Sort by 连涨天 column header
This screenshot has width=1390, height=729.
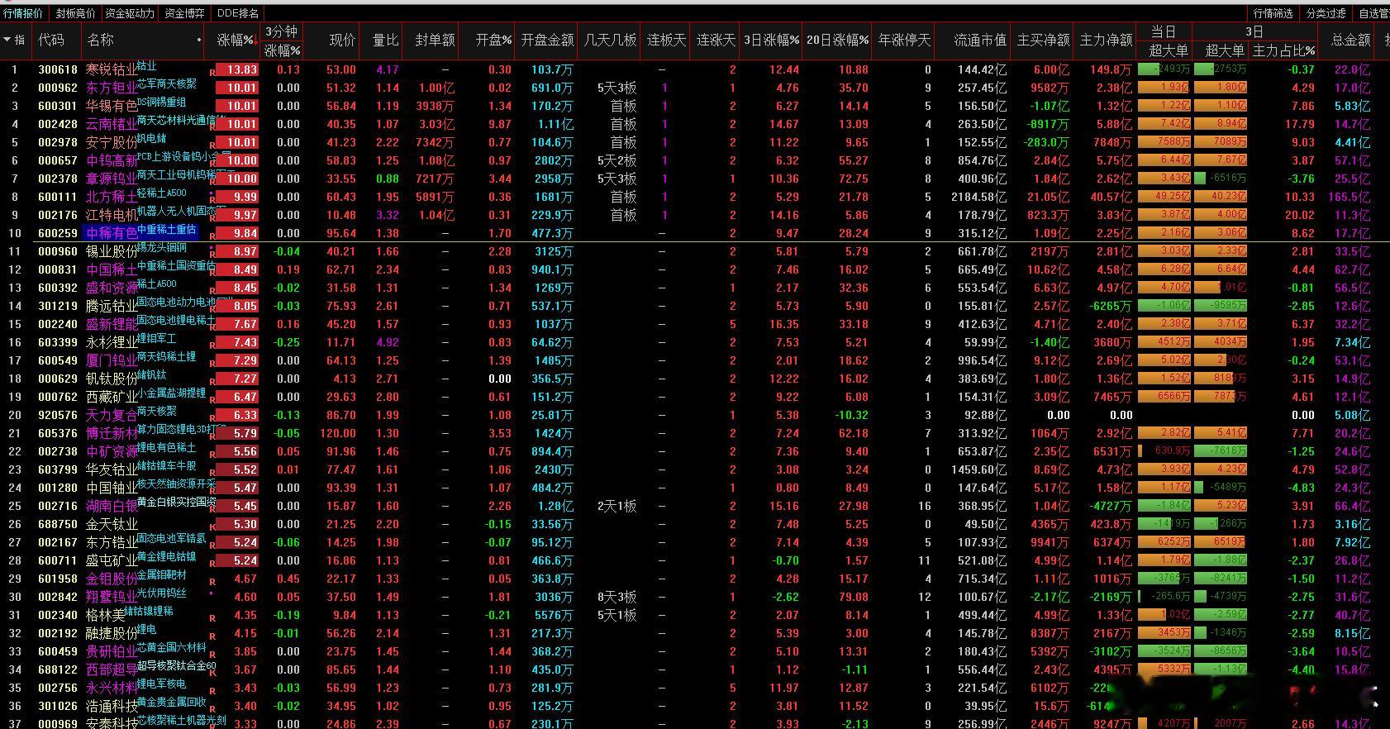point(716,40)
